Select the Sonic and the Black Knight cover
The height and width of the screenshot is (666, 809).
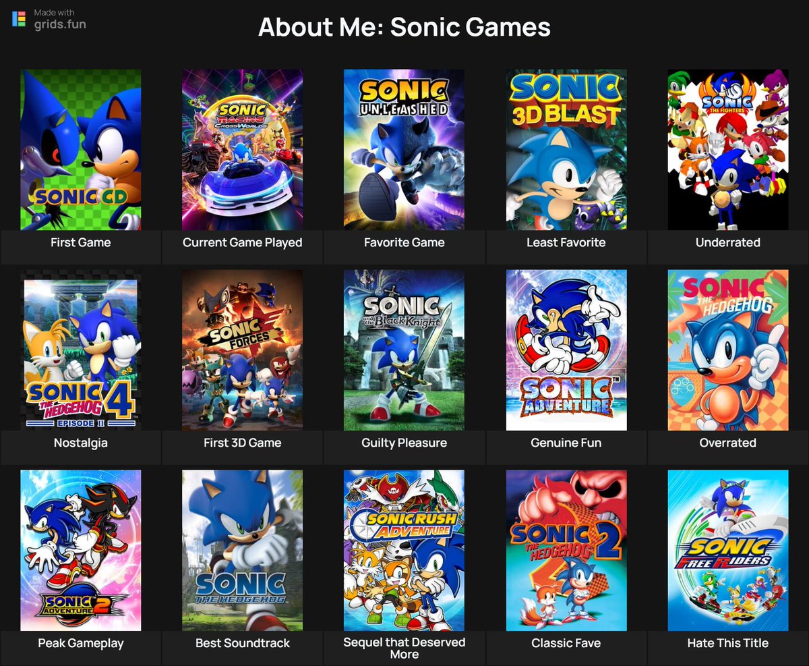tap(404, 350)
